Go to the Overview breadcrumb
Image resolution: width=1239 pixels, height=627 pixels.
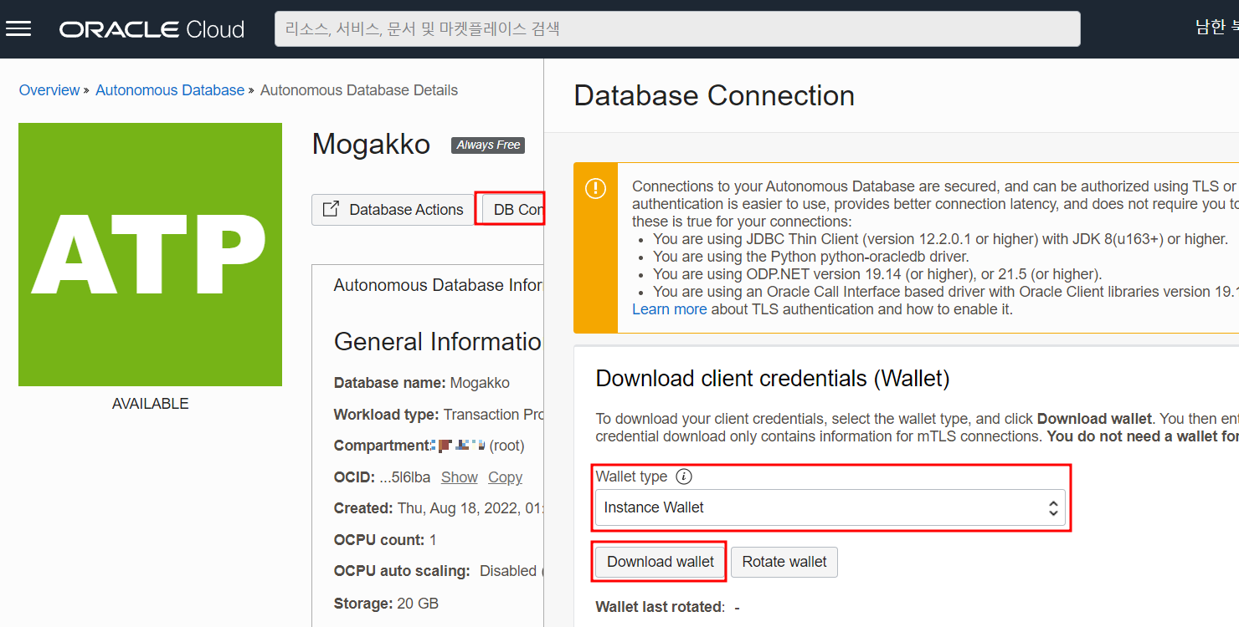click(x=49, y=90)
